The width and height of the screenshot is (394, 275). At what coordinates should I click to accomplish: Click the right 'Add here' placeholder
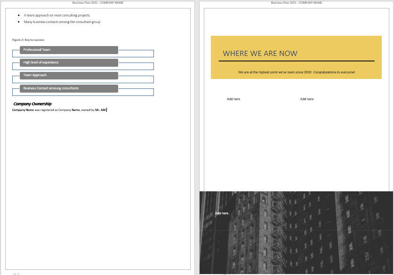coord(306,99)
